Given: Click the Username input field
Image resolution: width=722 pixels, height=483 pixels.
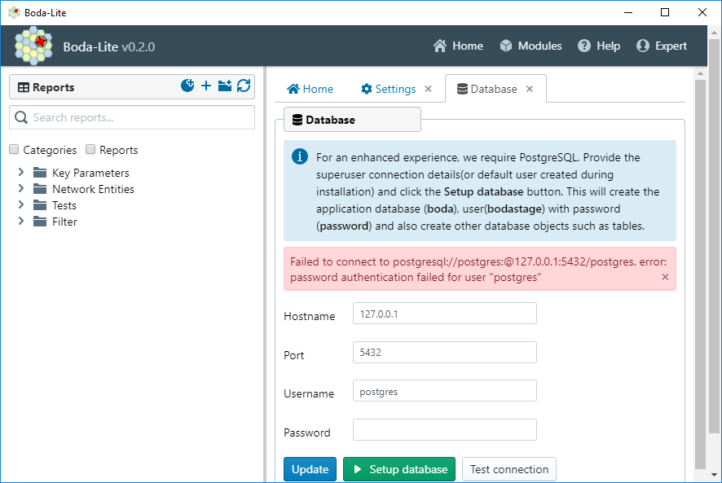Looking at the screenshot, I should (444, 391).
